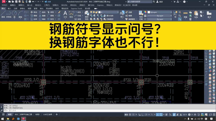Click the Stretch (拉伸) command
Image resolution: width=216 pixels, height=121 pixels.
34,19
